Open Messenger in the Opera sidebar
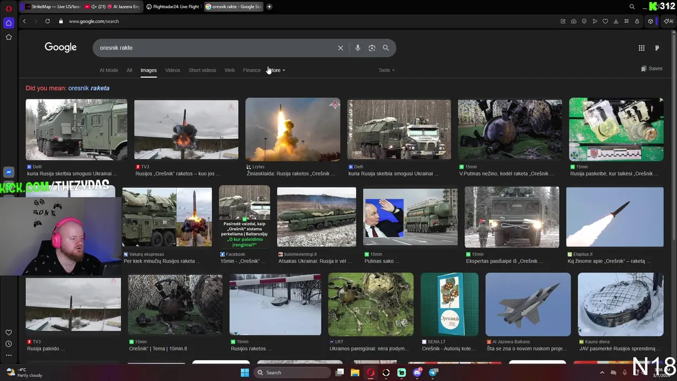677x381 pixels. coord(8,172)
